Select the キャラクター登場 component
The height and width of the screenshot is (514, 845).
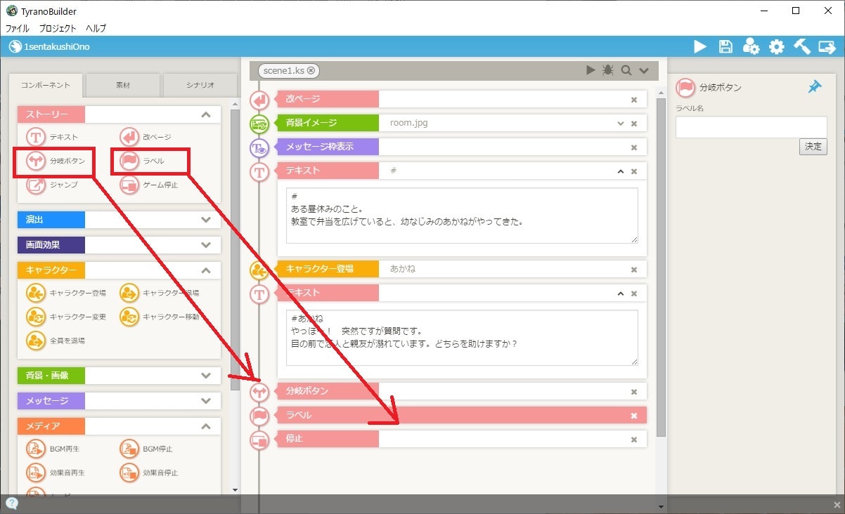tap(66, 293)
